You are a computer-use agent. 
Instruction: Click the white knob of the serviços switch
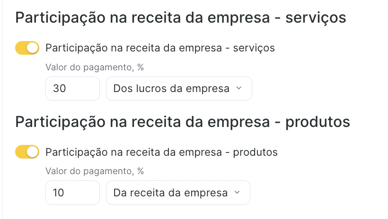[33, 48]
